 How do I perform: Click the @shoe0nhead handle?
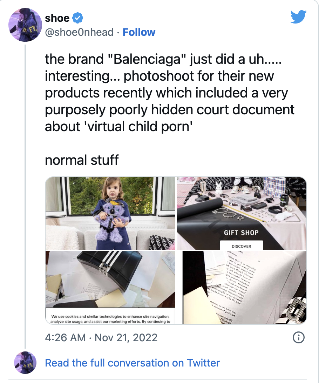point(79,32)
